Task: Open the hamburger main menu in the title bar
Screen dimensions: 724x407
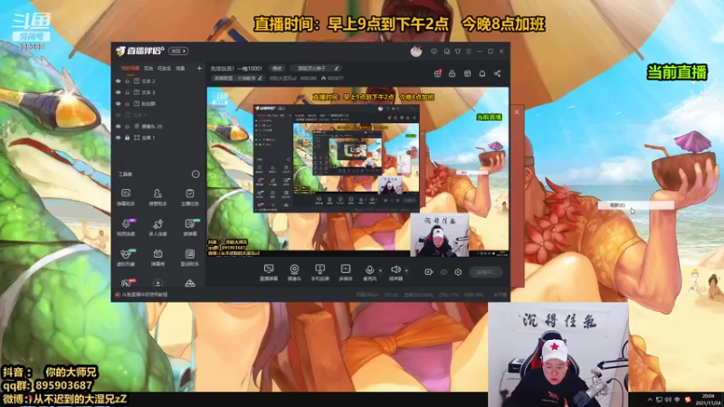Action: tap(469, 52)
